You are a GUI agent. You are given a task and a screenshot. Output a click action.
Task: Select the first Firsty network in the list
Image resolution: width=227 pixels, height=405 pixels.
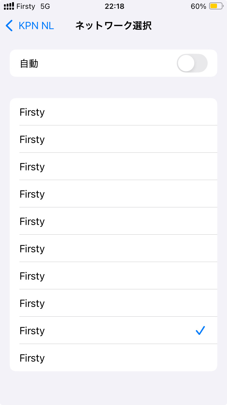click(113, 112)
